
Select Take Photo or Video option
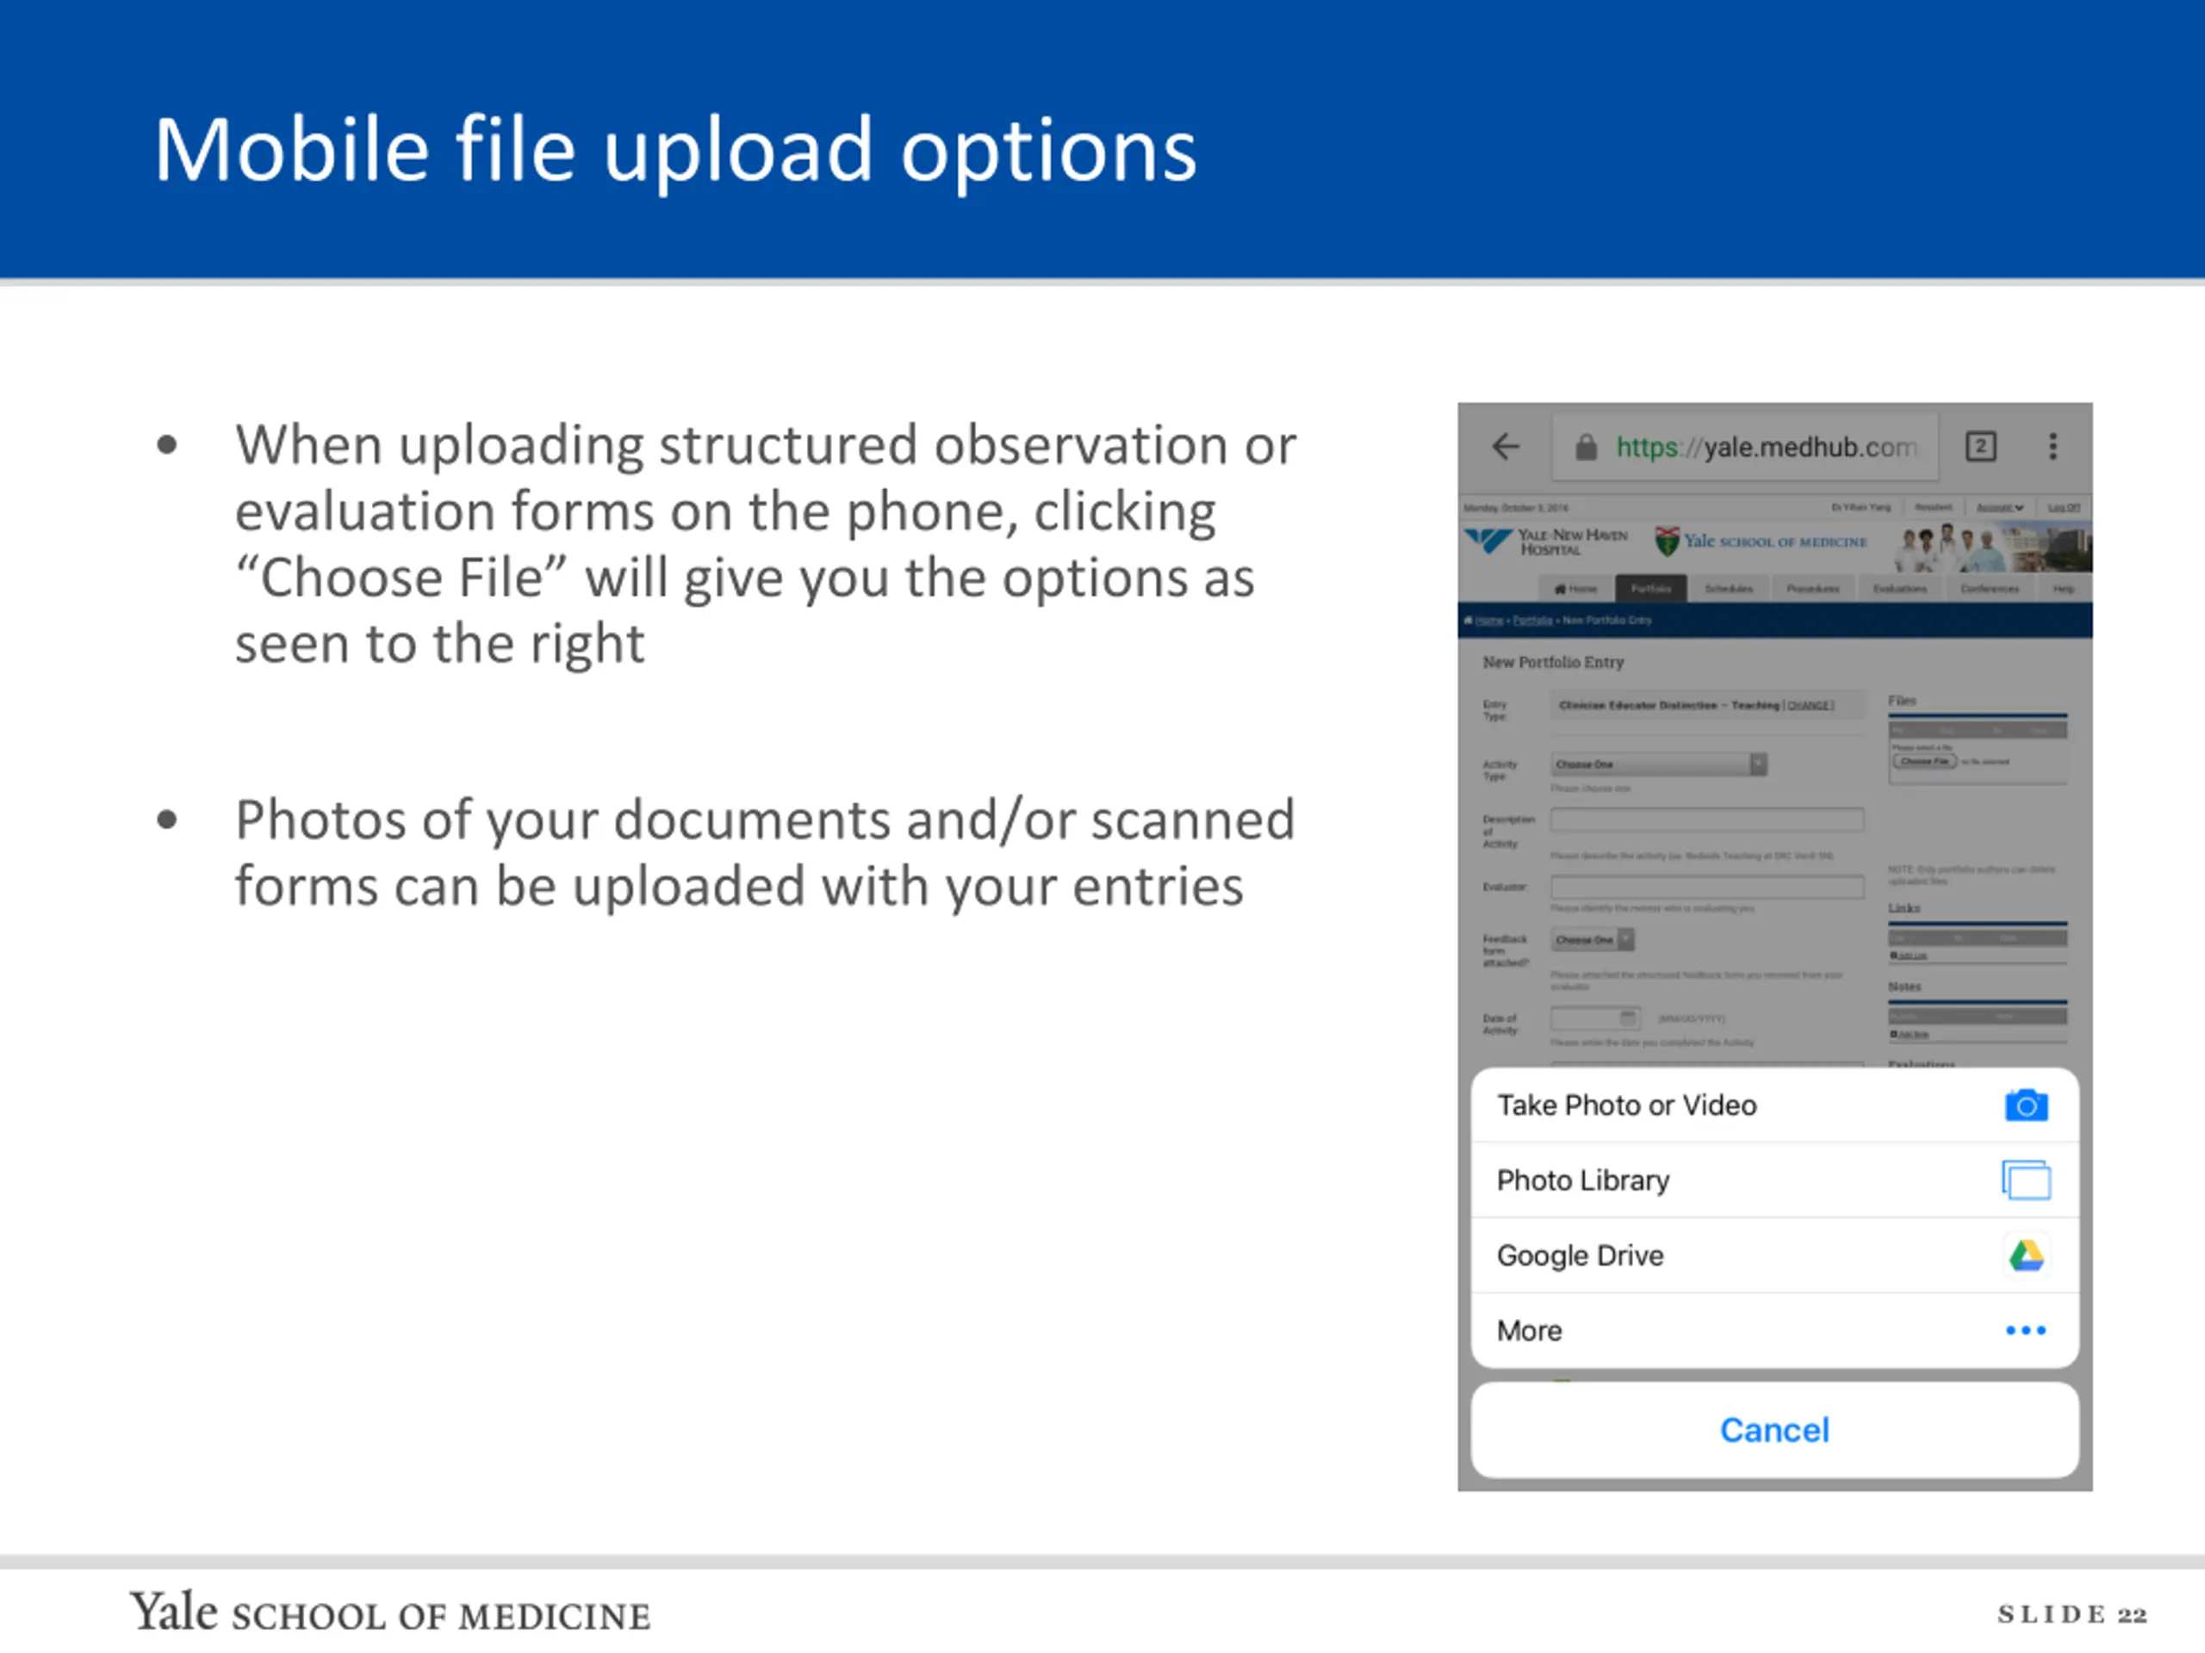pyautogui.click(x=1774, y=1105)
